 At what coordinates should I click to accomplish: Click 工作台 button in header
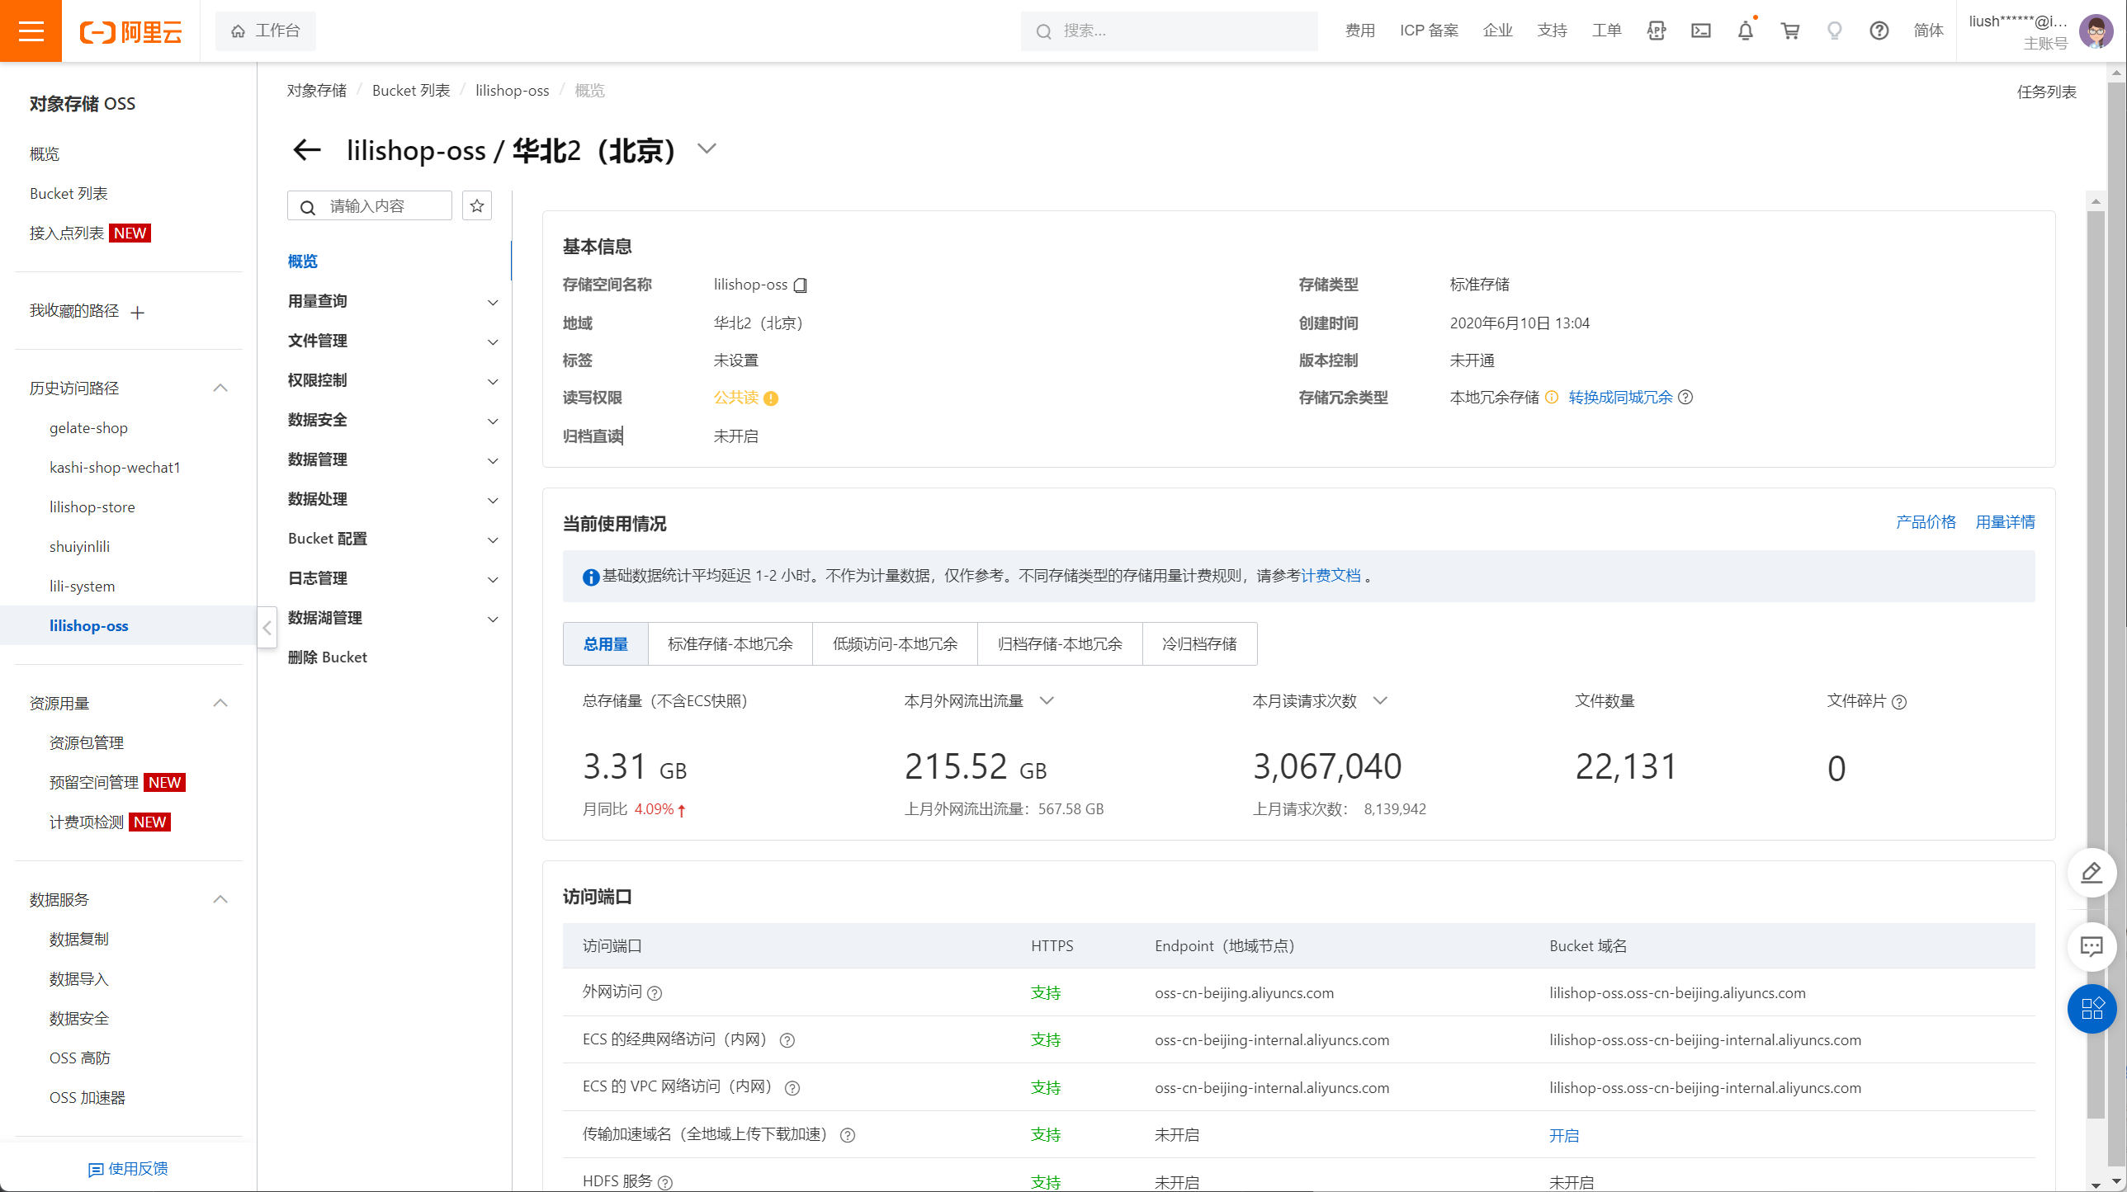(265, 31)
